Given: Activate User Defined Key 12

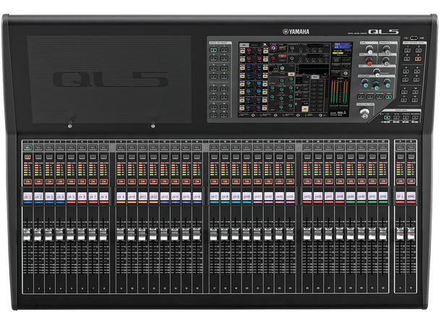Looking at the screenshot, I should point(415,100).
